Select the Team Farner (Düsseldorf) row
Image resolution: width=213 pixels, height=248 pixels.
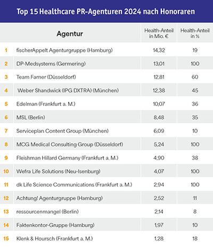[106, 77]
